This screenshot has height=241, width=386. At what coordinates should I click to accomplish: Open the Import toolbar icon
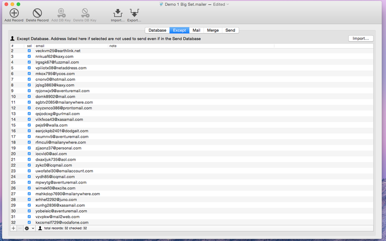point(118,13)
